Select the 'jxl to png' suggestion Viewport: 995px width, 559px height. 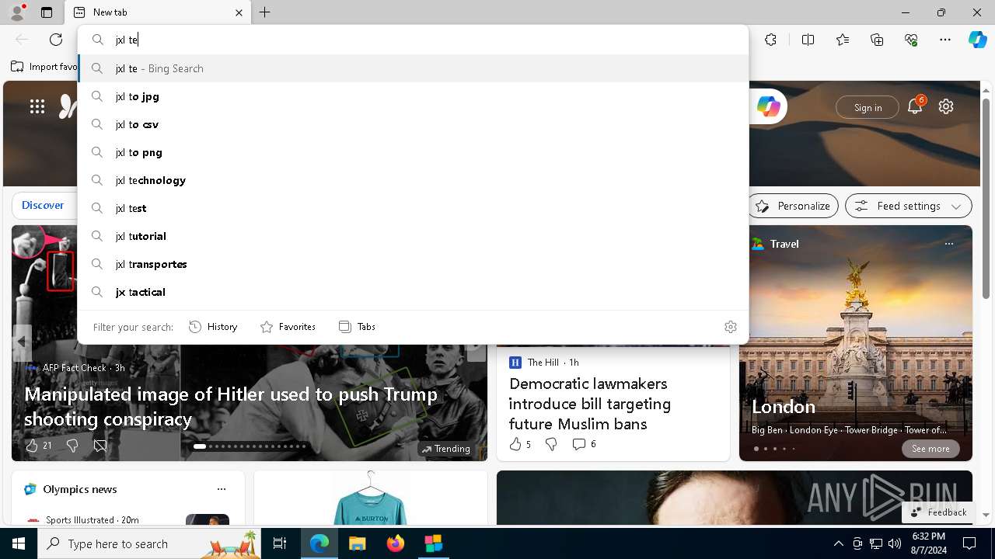[x=413, y=152]
